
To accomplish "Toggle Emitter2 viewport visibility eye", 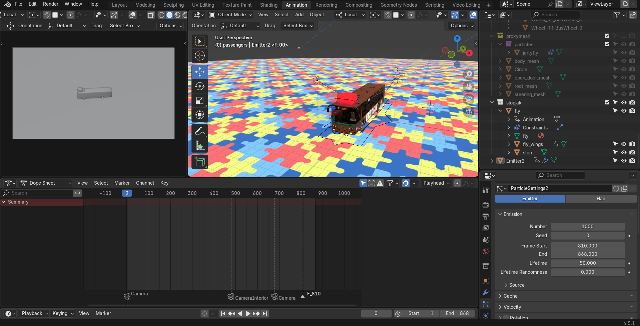I will pos(624,161).
